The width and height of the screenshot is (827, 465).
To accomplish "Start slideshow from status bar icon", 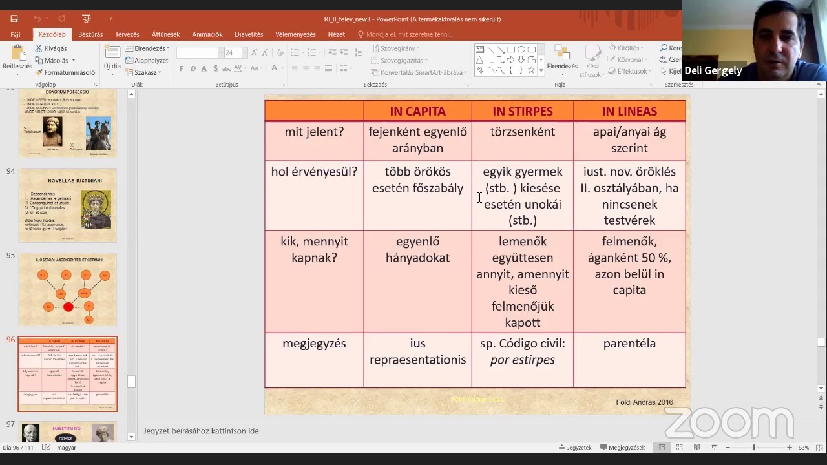I will click(714, 448).
